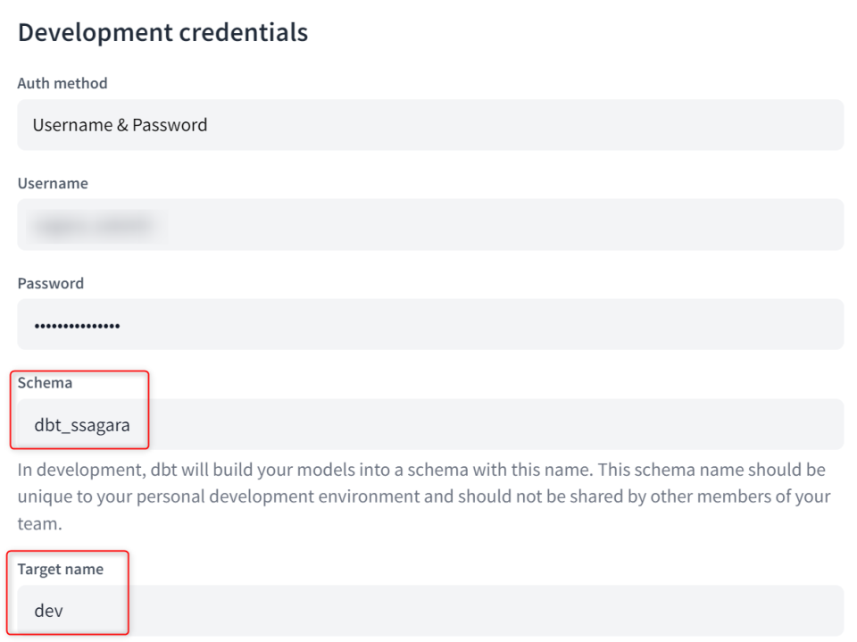
Task: Click the Password label
Action: 51,283
